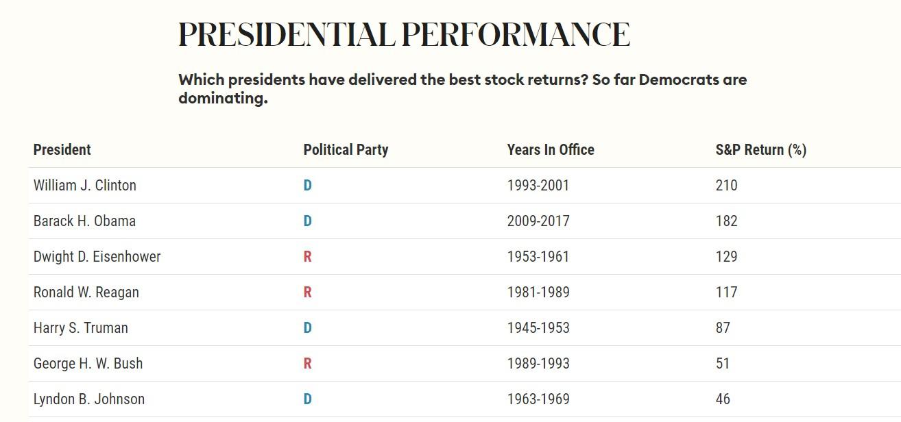901x422 pixels.
Task: Click the Presidential Performance title
Action: pos(404,34)
